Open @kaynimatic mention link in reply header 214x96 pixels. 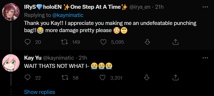(68, 15)
